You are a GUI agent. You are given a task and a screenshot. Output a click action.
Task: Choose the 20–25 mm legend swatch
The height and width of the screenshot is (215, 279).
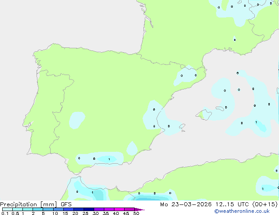point(79,209)
